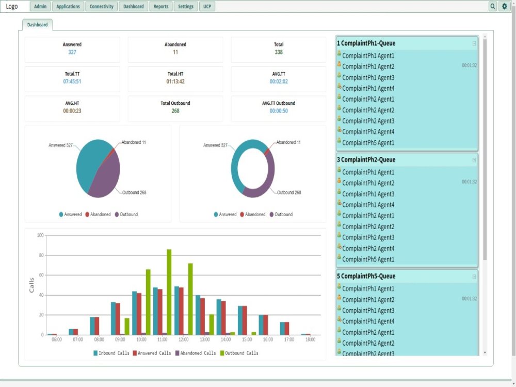
Task: Toggle Answered legend under the donut chart
Action: (x=225, y=215)
